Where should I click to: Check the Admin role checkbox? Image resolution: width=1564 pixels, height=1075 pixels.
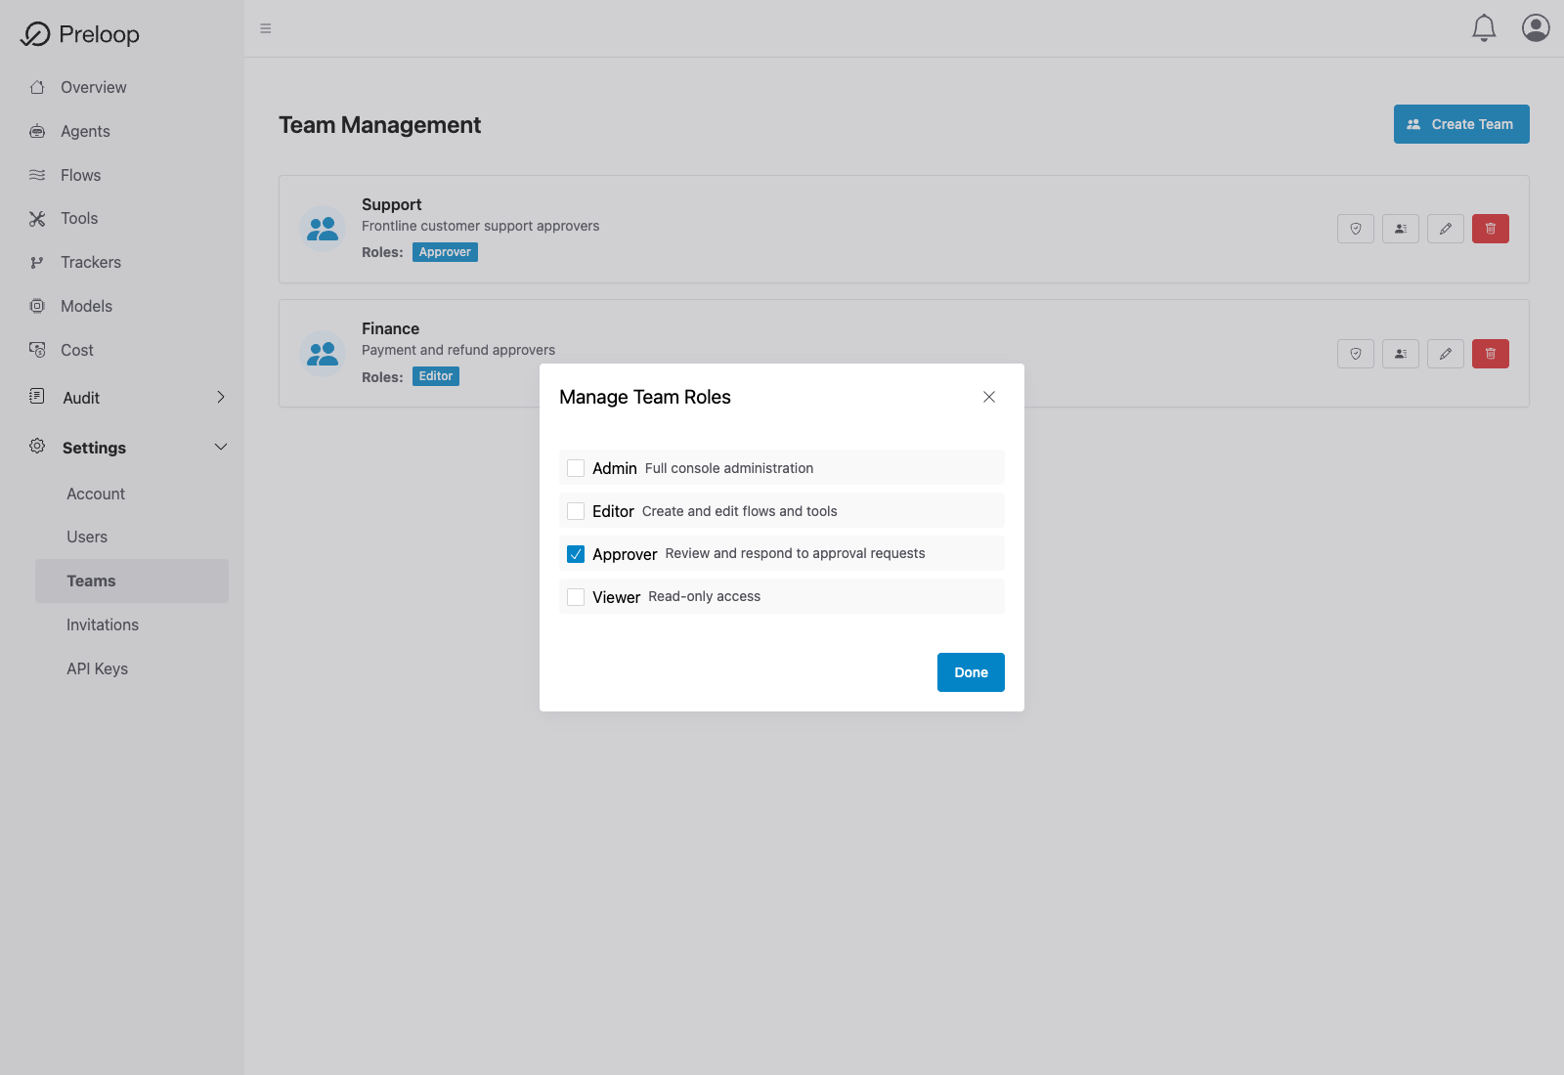(576, 468)
